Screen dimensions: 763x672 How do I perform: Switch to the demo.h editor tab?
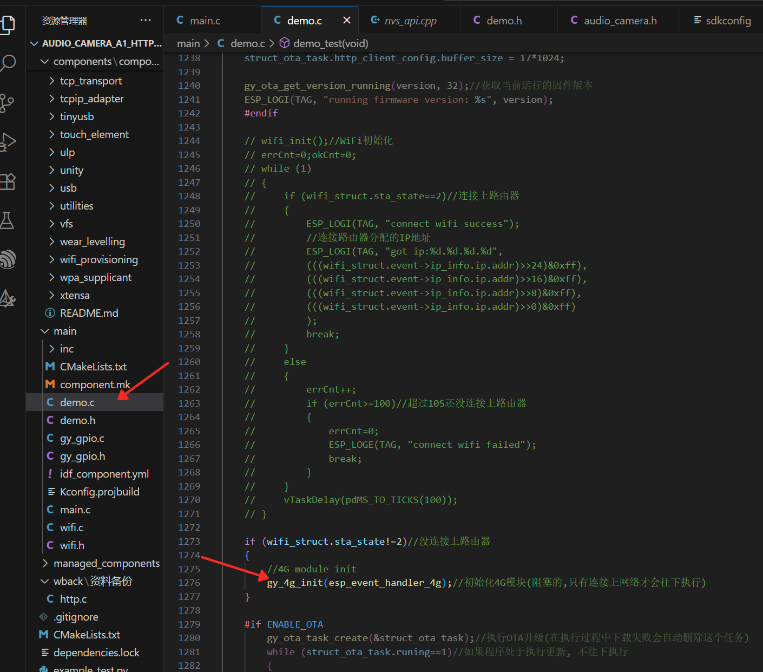pyautogui.click(x=509, y=21)
